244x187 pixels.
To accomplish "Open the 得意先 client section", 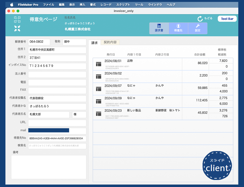I will pos(178,28).
